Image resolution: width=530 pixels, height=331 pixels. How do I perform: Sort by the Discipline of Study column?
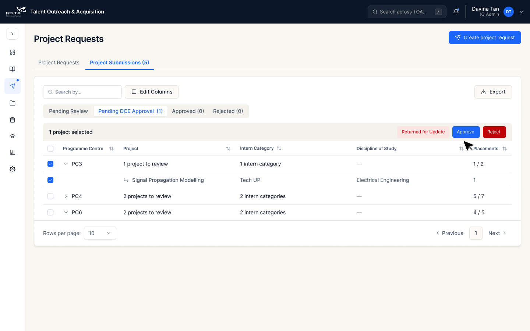(x=461, y=149)
